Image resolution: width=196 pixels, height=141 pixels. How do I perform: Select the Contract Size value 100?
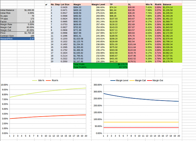click(26, 36)
